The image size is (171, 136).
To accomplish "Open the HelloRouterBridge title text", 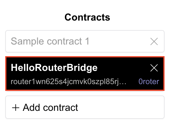I will (54, 68).
